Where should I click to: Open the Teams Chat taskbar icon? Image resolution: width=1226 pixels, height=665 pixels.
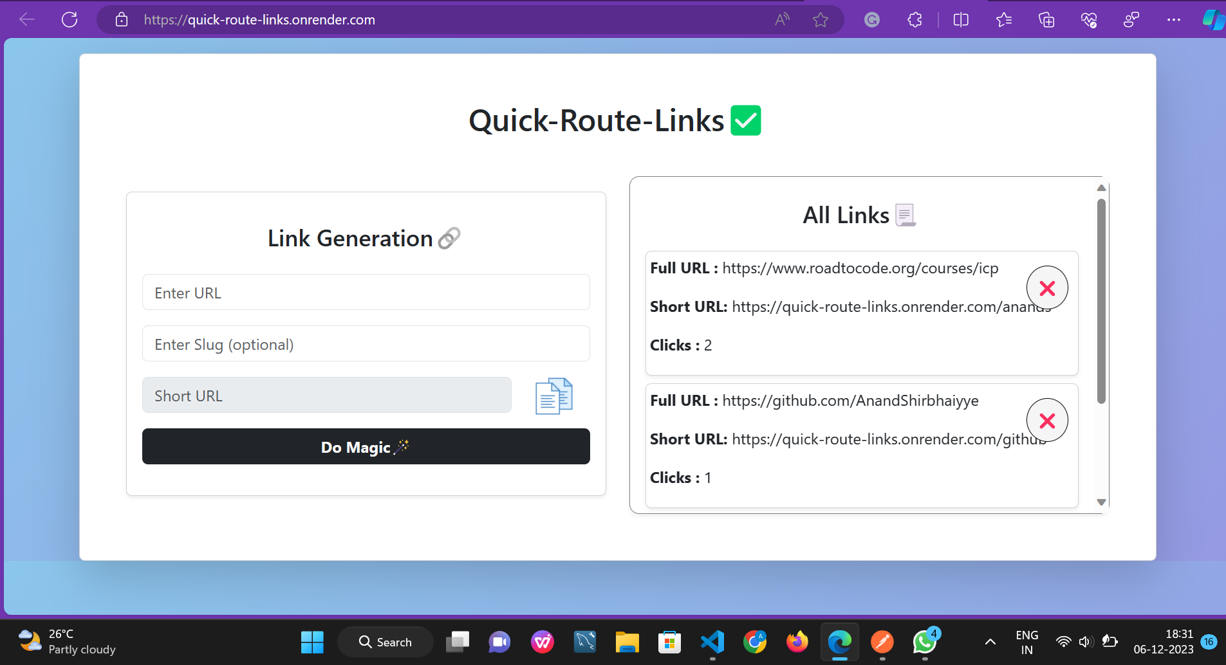(x=499, y=642)
